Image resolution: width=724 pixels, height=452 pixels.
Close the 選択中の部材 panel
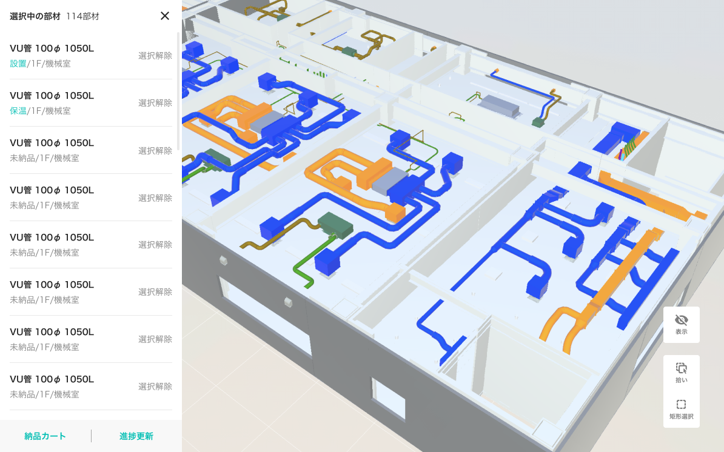pos(165,16)
